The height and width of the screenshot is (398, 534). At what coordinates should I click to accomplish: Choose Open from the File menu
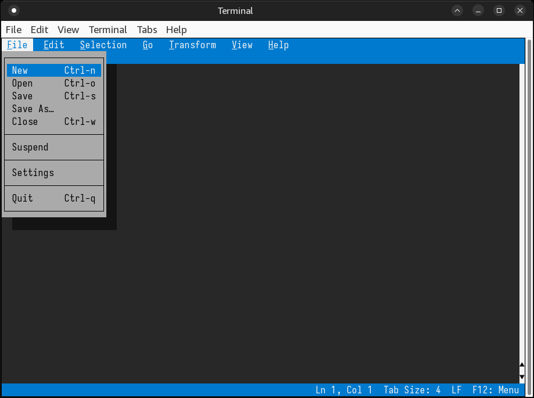53,83
